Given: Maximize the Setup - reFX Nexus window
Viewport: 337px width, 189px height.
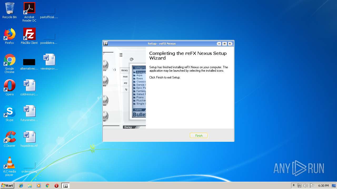Looking at the screenshot, I should (x=225, y=44).
